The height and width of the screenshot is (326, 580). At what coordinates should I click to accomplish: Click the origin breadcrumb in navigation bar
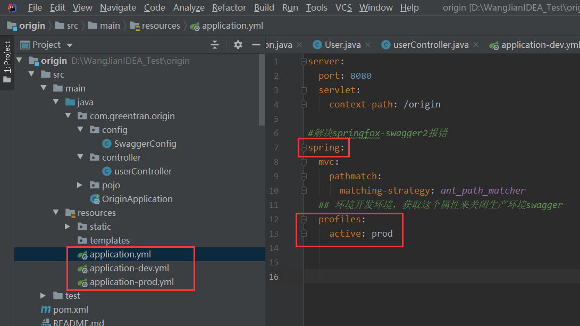[x=26, y=26]
